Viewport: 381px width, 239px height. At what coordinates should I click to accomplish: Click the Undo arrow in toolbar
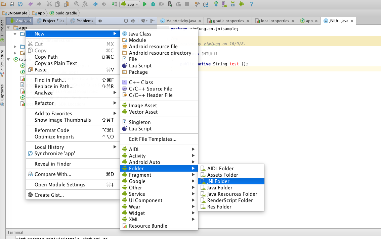[31, 4]
